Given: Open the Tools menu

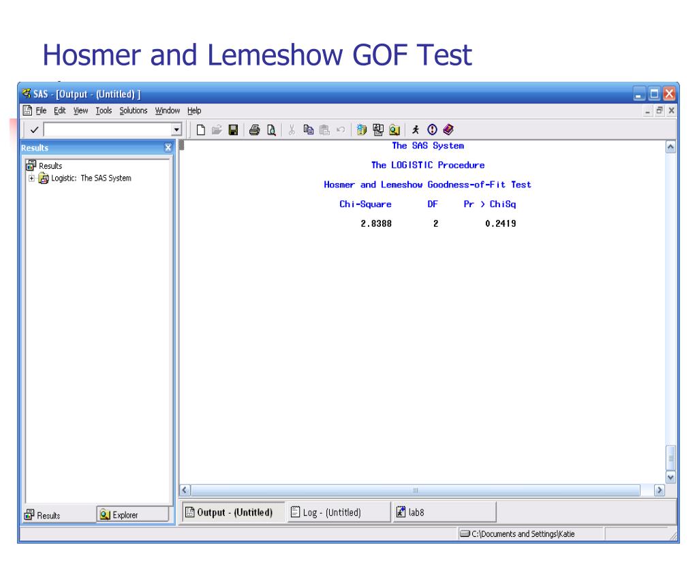Looking at the screenshot, I should click(104, 110).
